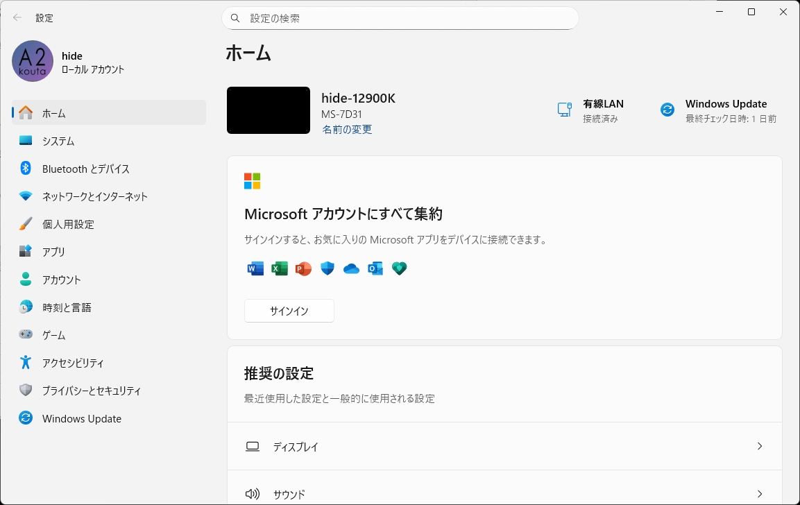Screen dimensions: 800x505
Task: Click the privacy shield icon in sidebar
Action: (26, 390)
